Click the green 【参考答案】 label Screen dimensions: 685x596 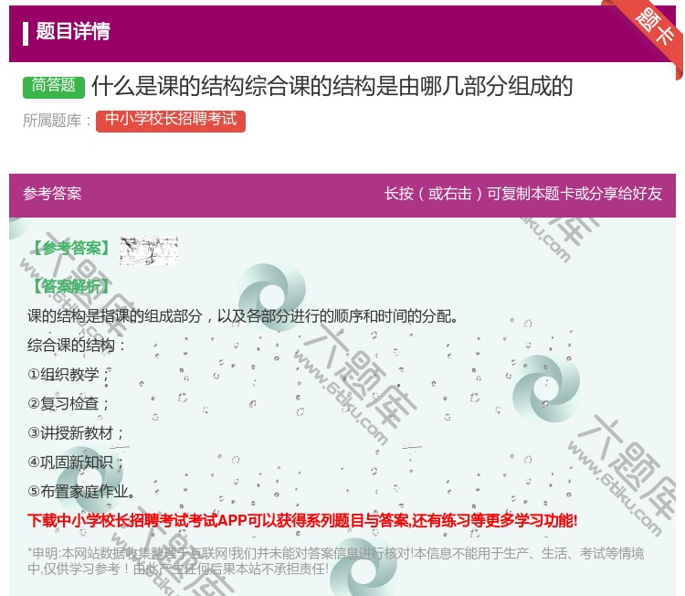click(70, 248)
